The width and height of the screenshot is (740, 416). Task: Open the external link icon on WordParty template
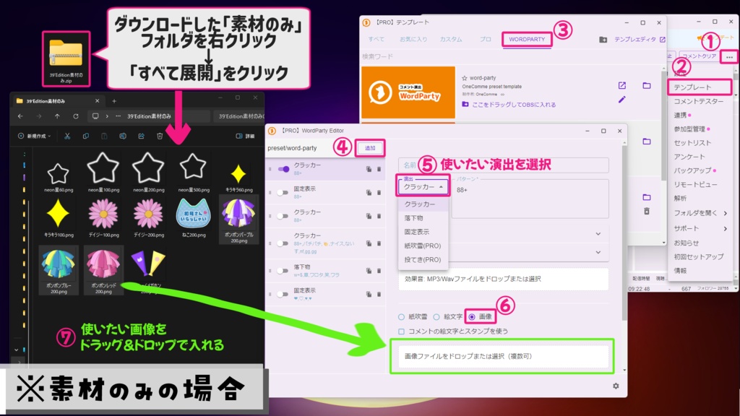click(621, 85)
